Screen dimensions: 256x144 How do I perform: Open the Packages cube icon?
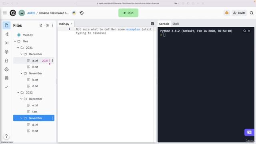click(x=6, y=52)
